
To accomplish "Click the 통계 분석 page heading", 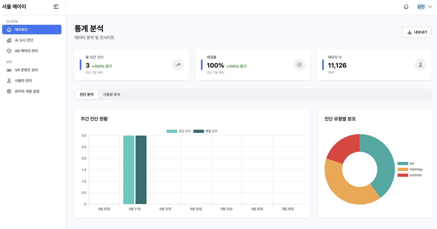I will 89,28.
